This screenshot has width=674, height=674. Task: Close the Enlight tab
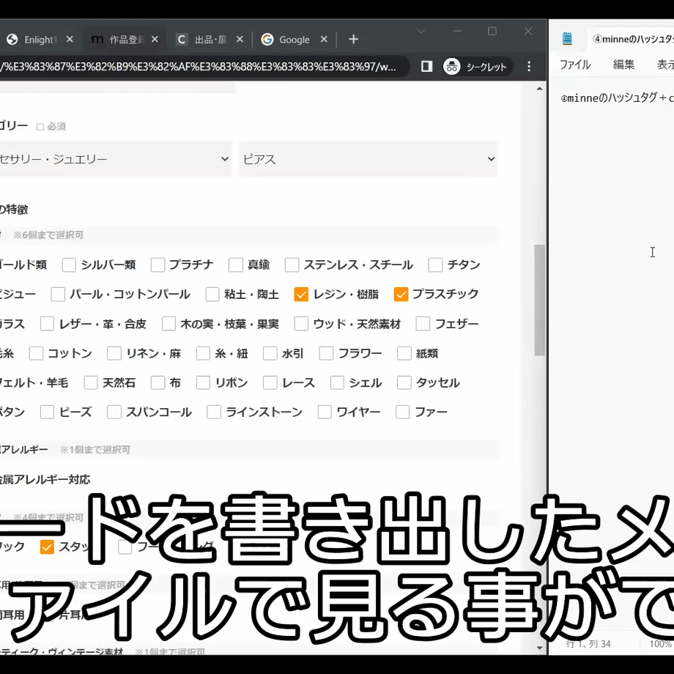(x=70, y=40)
